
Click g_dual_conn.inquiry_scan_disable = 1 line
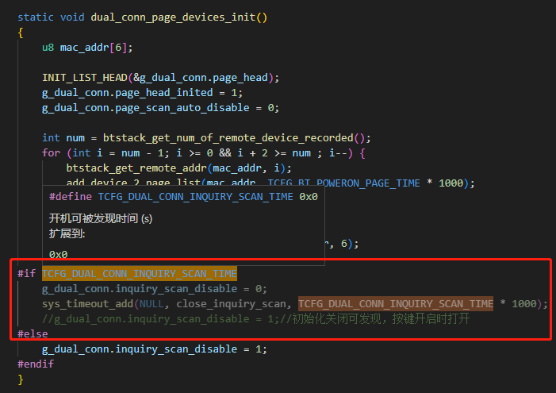pyautogui.click(x=154, y=349)
